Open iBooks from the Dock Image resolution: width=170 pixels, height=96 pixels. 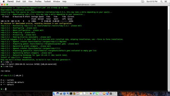[104, 94]
